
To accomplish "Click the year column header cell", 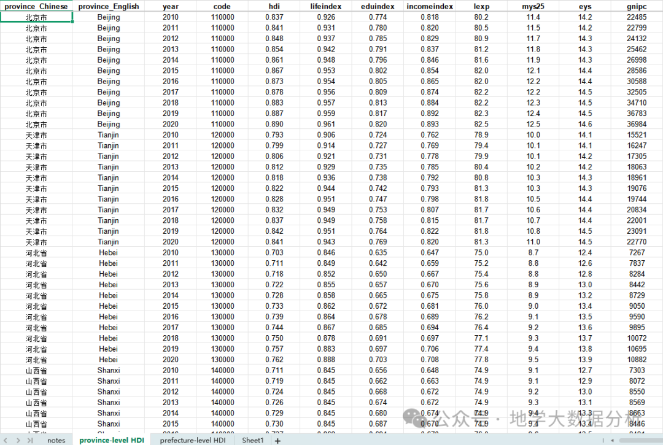I will point(171,6).
